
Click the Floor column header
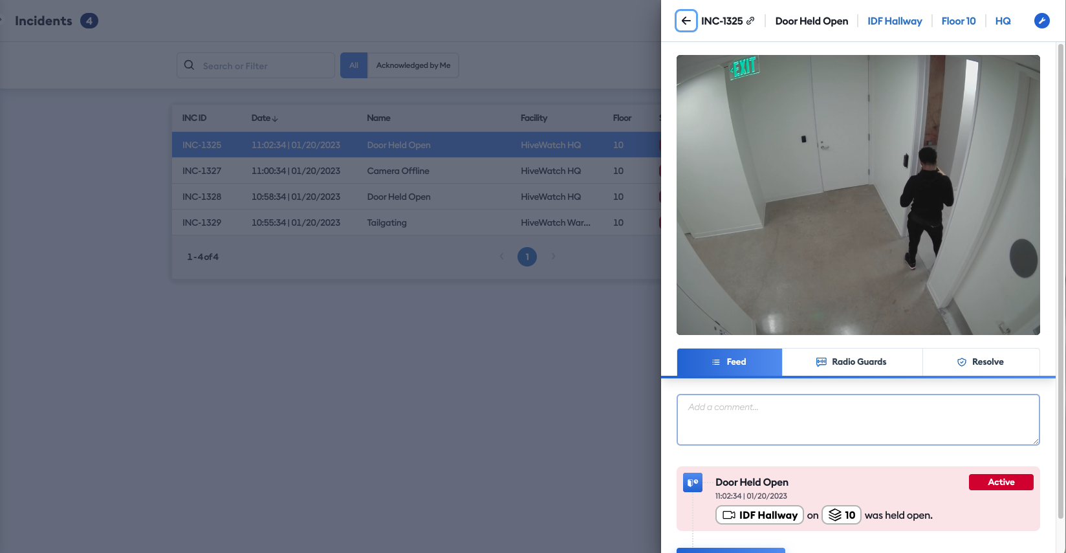pyautogui.click(x=622, y=118)
